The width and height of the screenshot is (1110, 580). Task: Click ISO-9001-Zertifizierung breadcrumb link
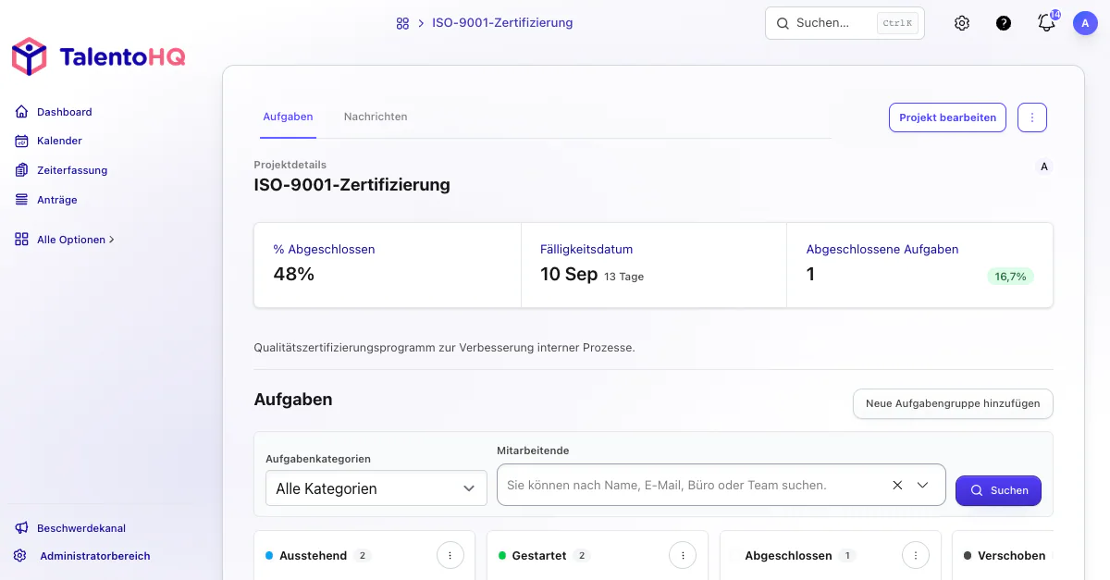pyautogui.click(x=502, y=23)
